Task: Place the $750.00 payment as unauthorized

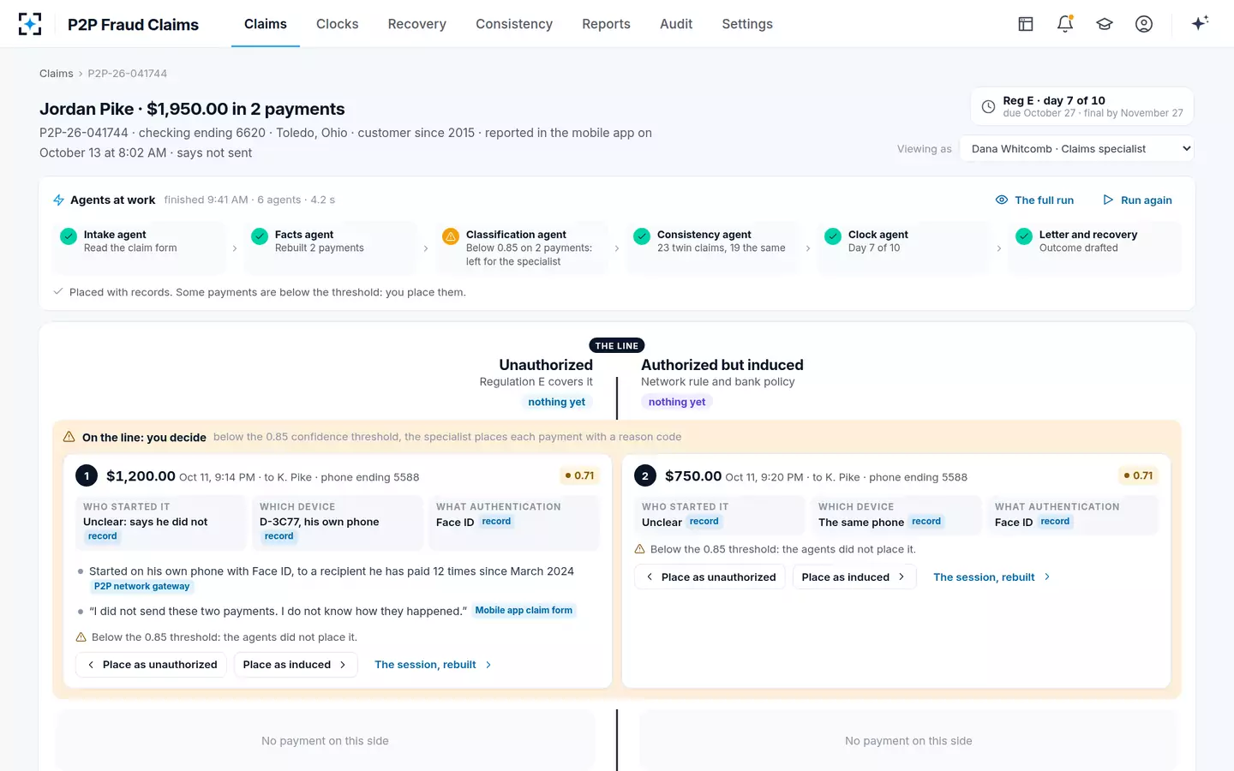Action: pos(710,577)
